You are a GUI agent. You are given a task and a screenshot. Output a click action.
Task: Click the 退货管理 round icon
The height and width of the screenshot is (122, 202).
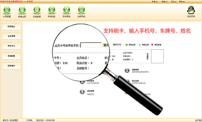coord(82,92)
